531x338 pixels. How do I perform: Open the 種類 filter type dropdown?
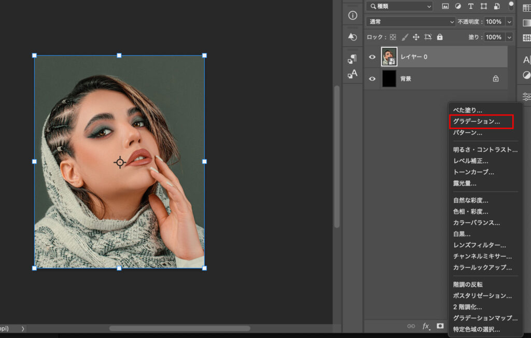coord(399,6)
